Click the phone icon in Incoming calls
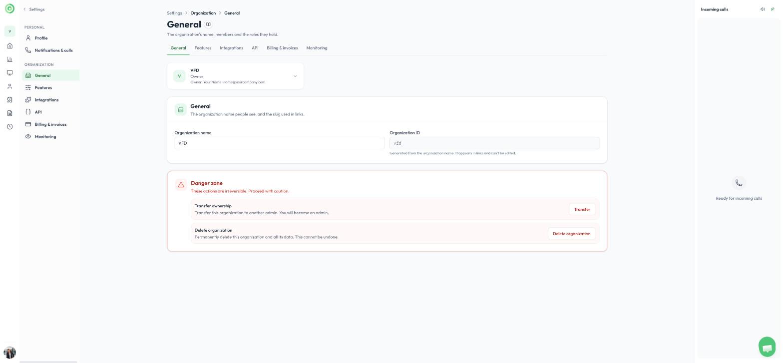The width and height of the screenshot is (783, 363). click(739, 183)
